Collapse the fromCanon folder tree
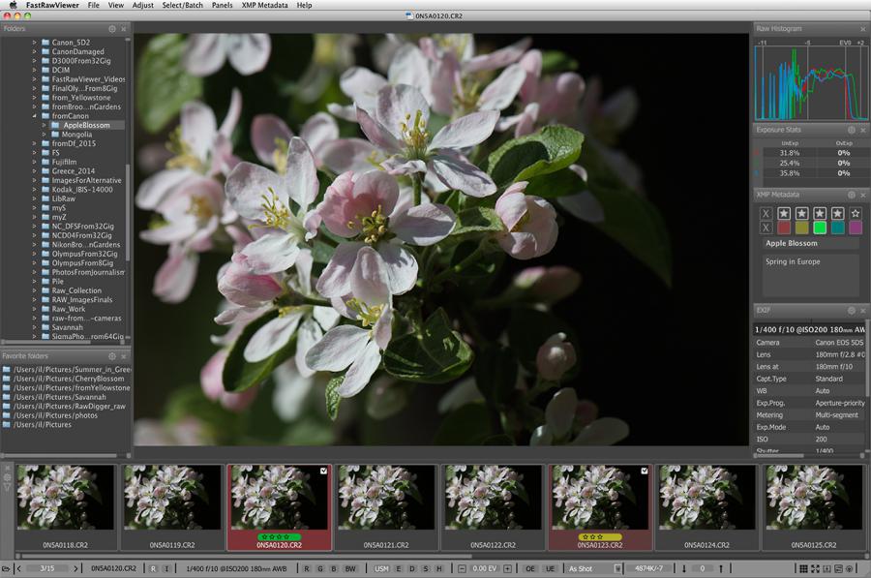The image size is (871, 578). (x=34, y=115)
